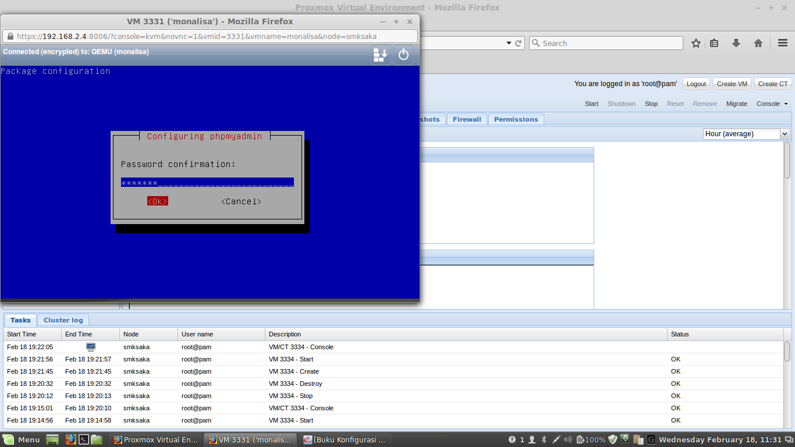
Task: Confirm with <Ok> in phpmyadmin dialog
Action: click(158, 201)
